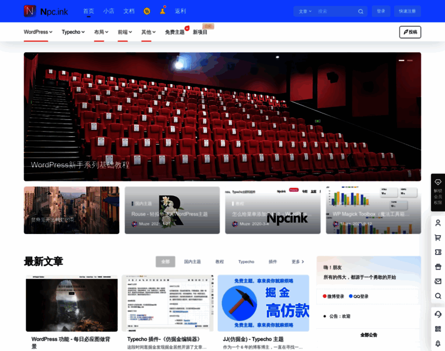Click the Muze avatar on the 怎么给菜单添加 card
The width and height of the screenshot is (445, 351).
[x=235, y=223]
